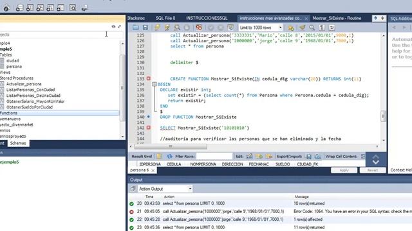Click error marker on line 133
Screen dimensions: 412x231
pos(149,78)
